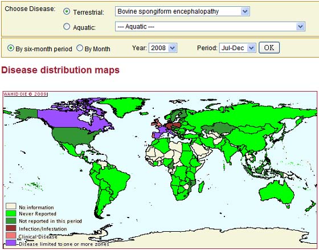The image size is (319, 250).
Task: Click the Infection/Infestation dark red swatch
Action: pyautogui.click(x=11, y=228)
